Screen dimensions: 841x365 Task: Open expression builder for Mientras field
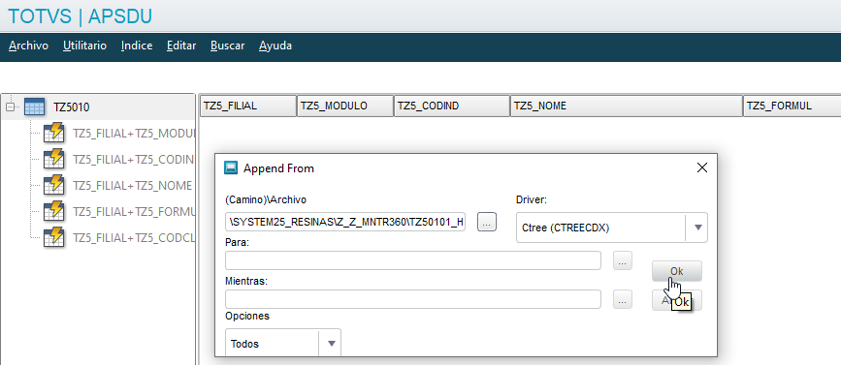point(622,300)
